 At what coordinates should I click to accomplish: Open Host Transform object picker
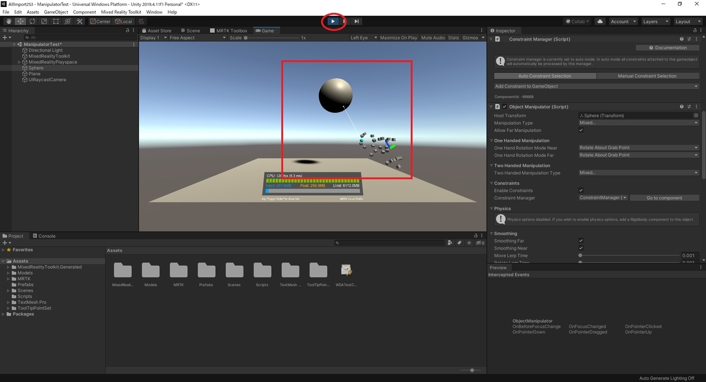pos(696,116)
